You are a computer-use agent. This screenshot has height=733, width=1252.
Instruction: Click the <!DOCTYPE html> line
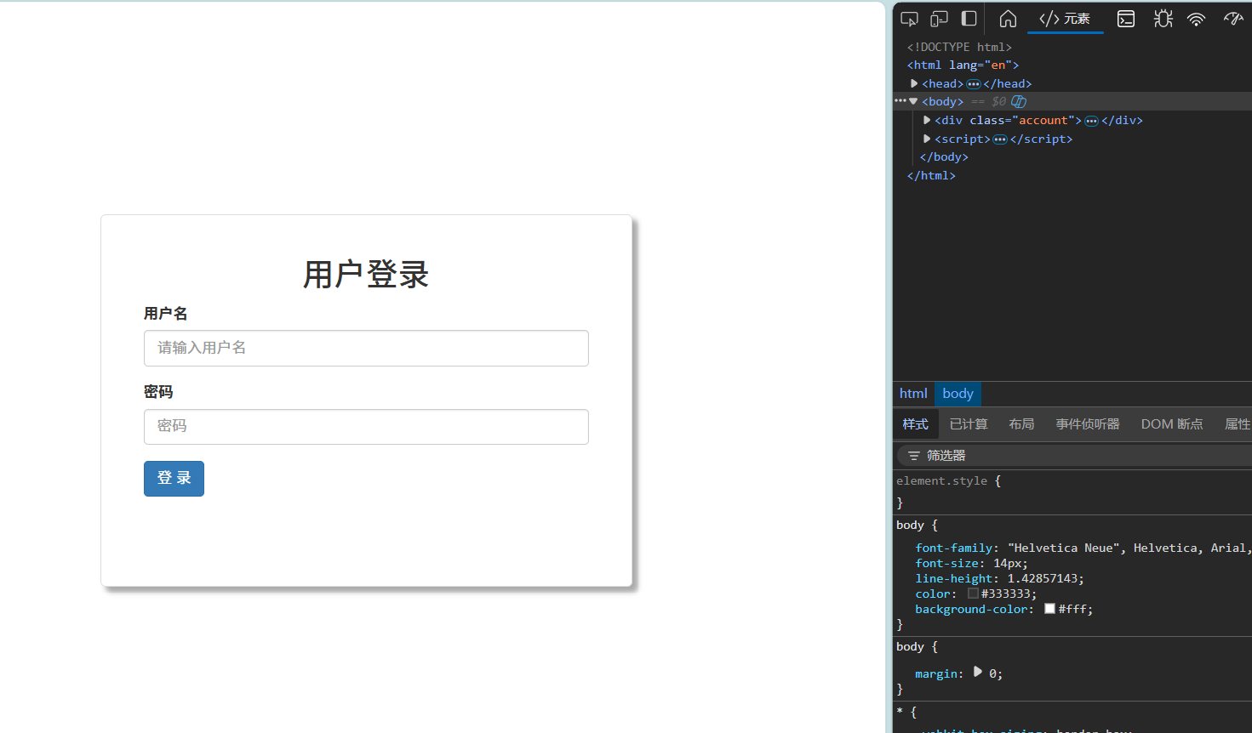(959, 48)
